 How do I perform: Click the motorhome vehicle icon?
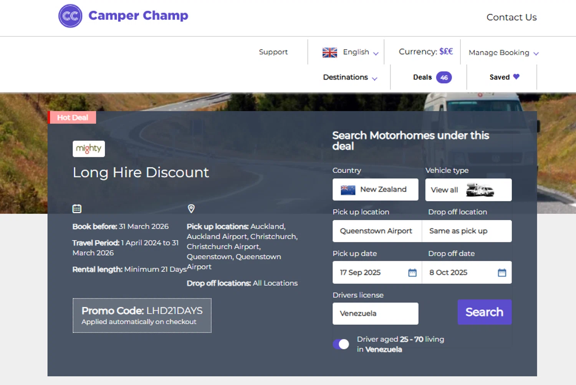[x=480, y=190]
